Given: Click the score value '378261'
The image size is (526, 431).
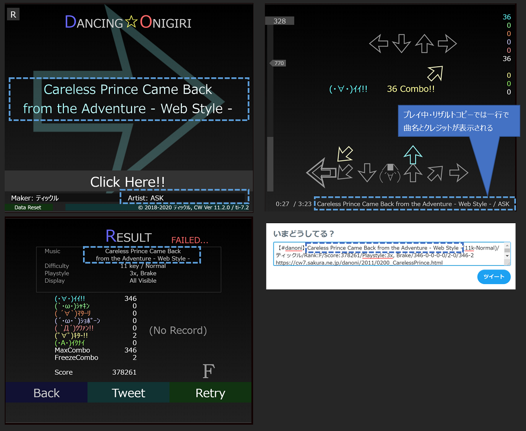Looking at the screenshot, I should (x=124, y=372).
